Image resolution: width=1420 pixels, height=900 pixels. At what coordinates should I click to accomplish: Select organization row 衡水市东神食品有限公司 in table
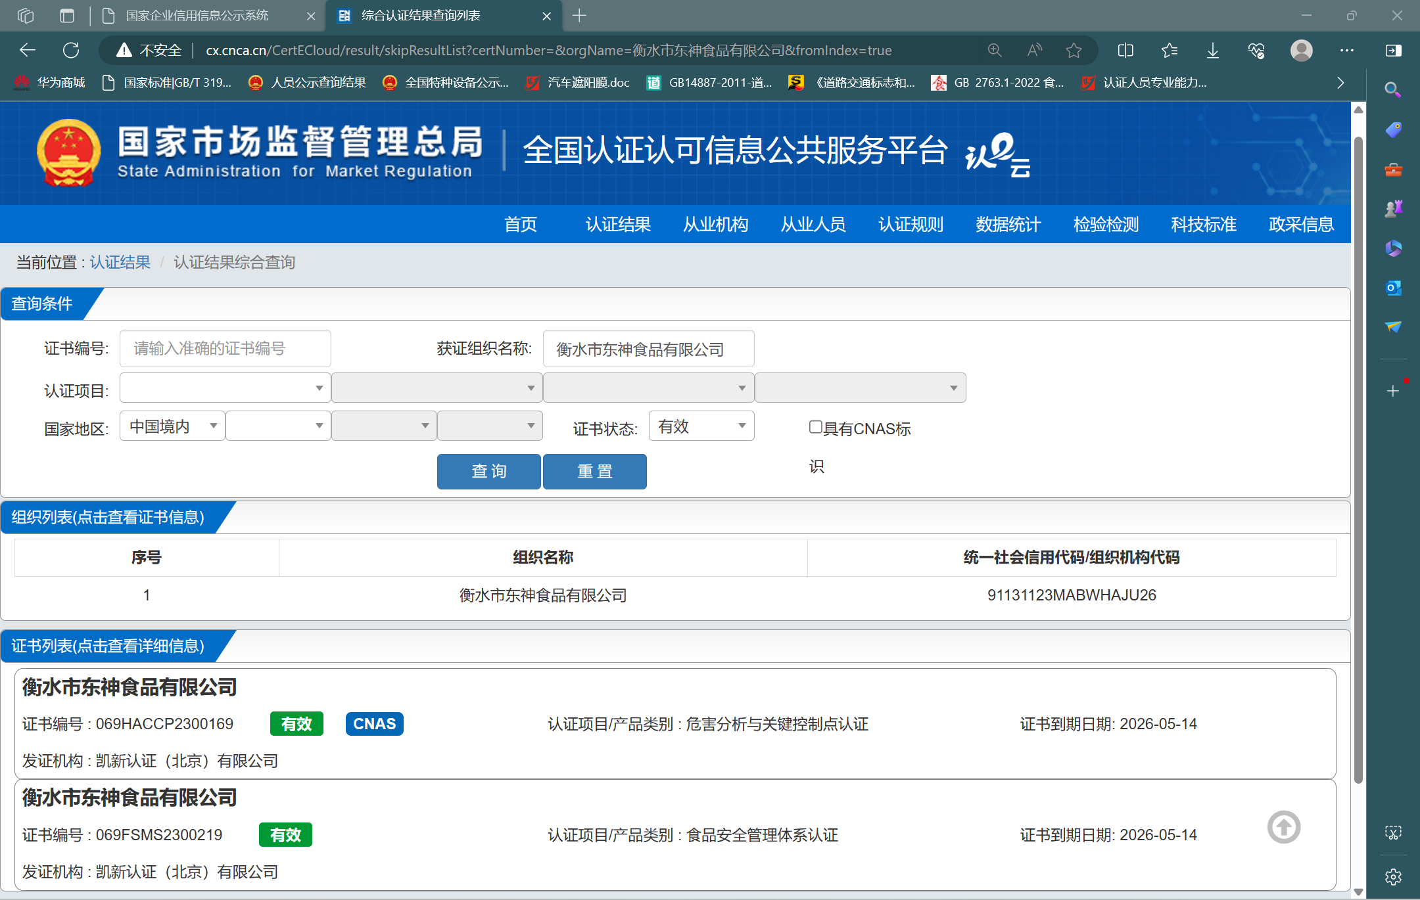coord(675,595)
